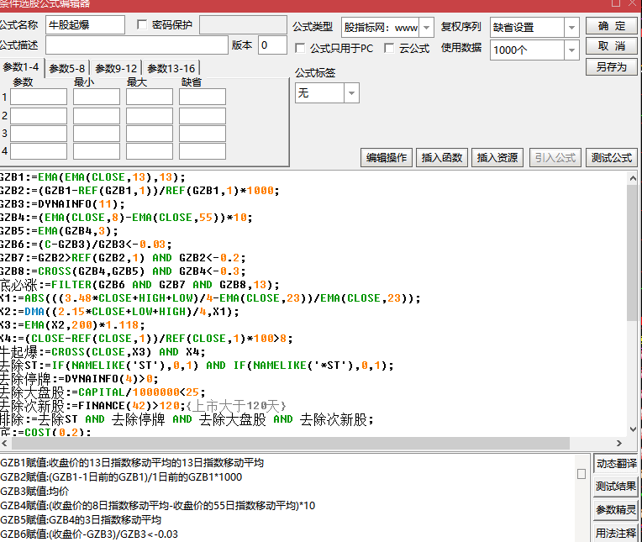Maximize the formula editor window
Viewport: 642px width, 542px height.
tap(616, 3)
